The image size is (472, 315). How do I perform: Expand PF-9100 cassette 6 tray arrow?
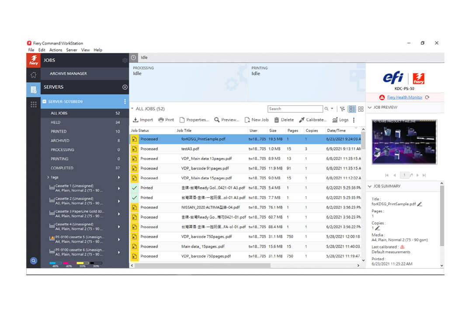click(x=119, y=252)
